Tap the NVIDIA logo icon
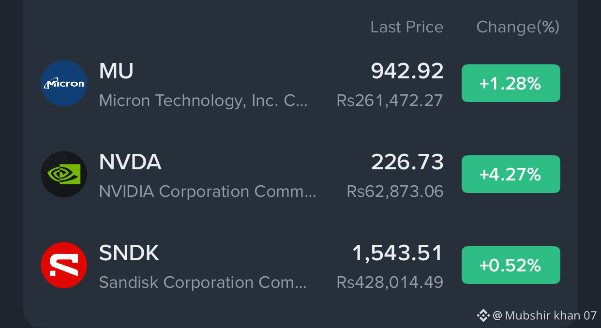 [x=64, y=174]
